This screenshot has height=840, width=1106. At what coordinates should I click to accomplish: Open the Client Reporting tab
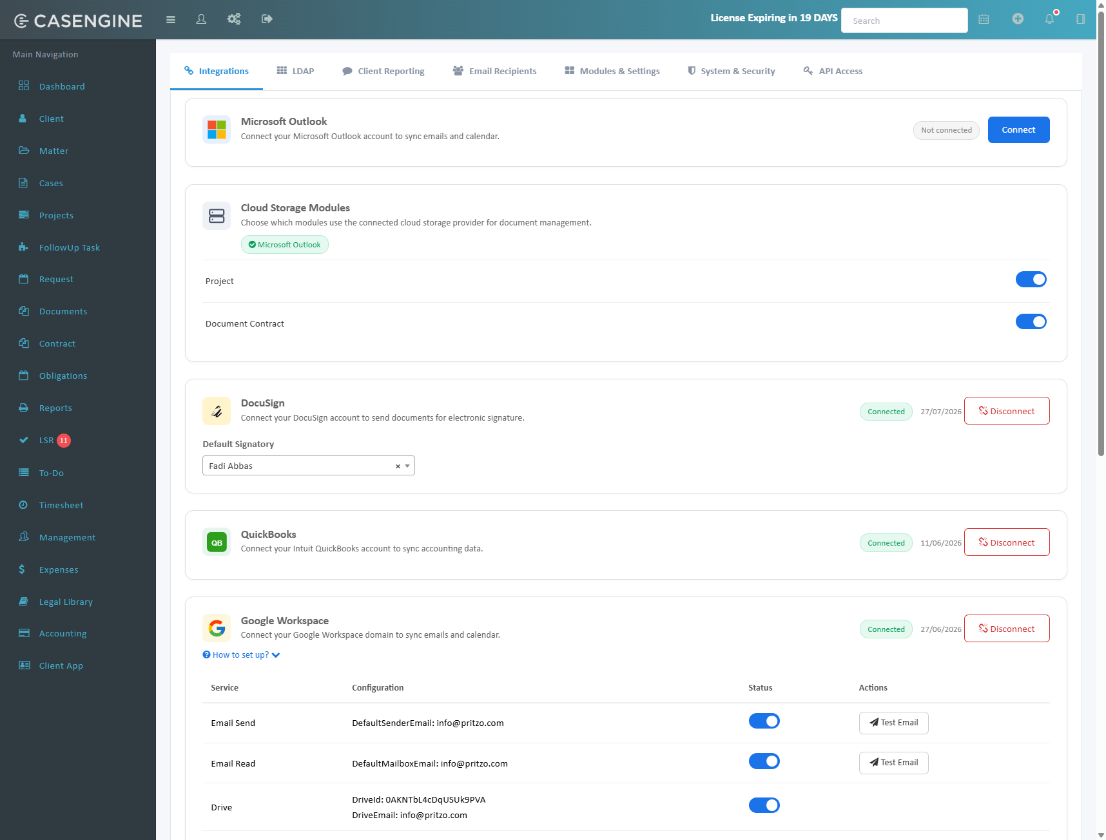tap(383, 71)
